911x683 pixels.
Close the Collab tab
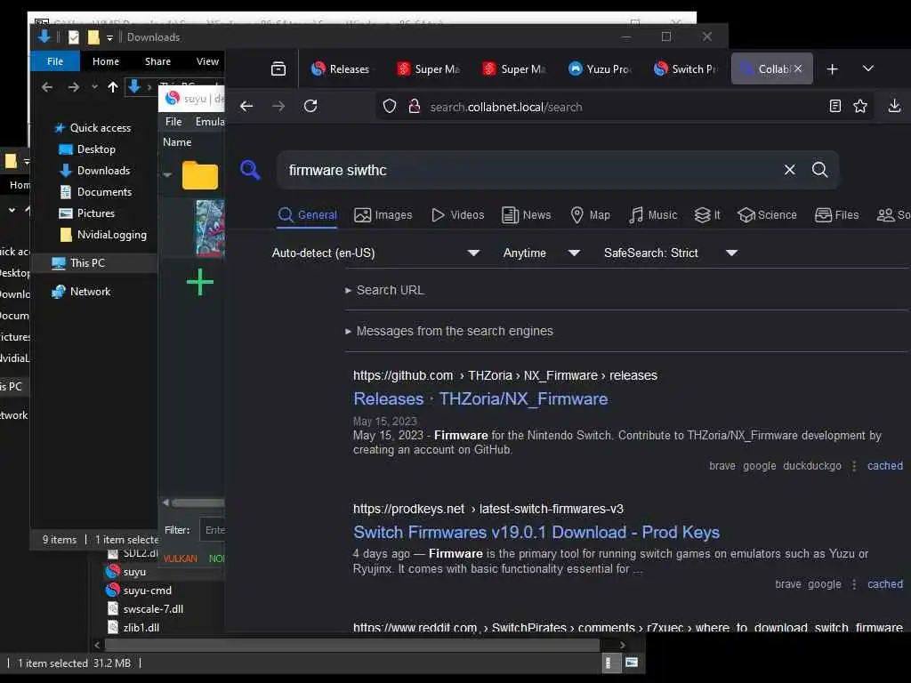click(798, 68)
